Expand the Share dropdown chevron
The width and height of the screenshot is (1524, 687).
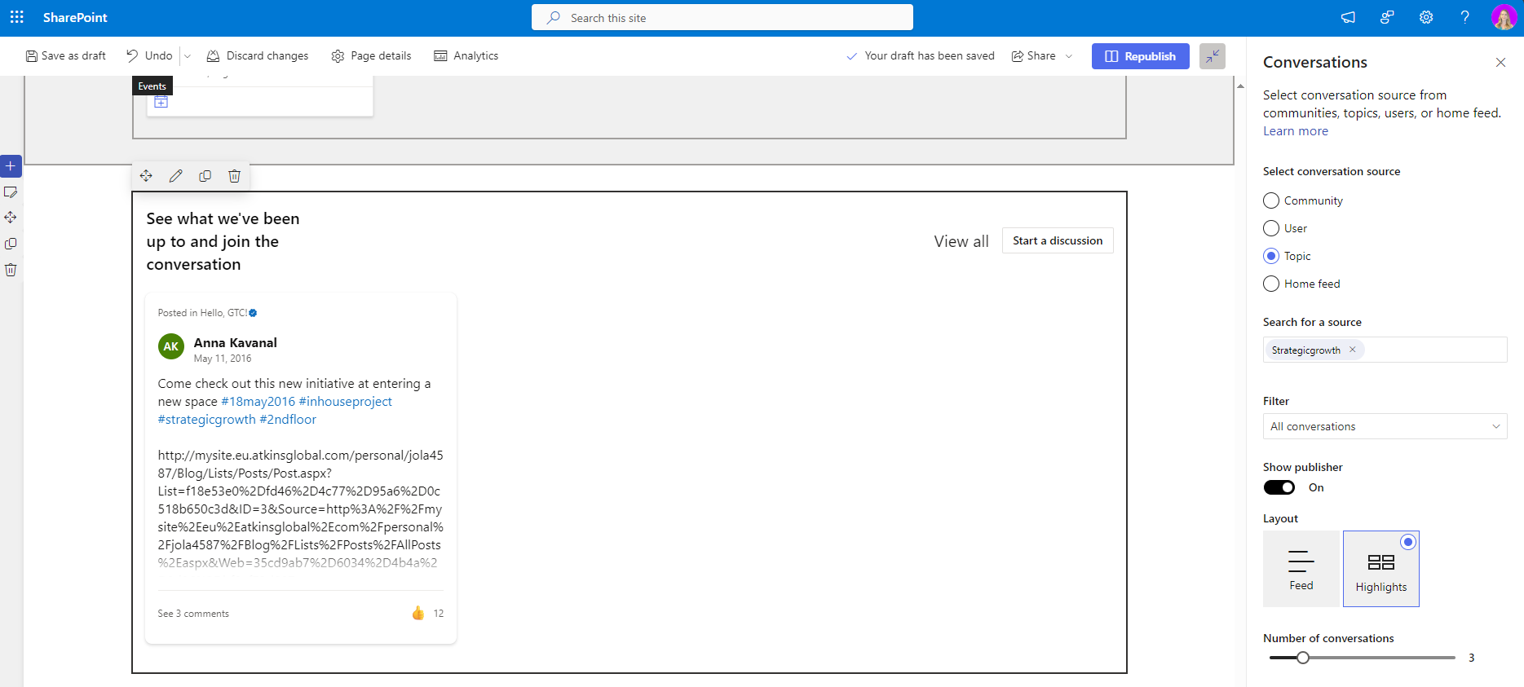tap(1069, 56)
